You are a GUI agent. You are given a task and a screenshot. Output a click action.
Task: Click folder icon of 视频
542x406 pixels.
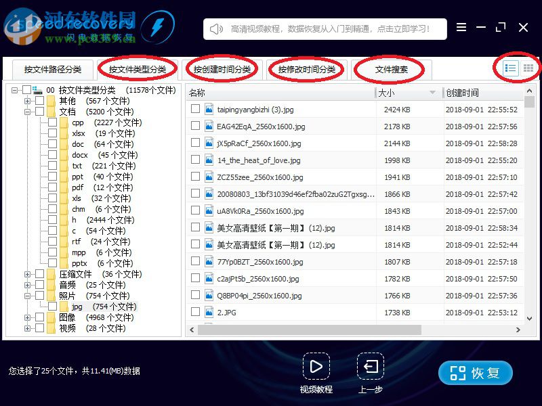[x=51, y=328]
